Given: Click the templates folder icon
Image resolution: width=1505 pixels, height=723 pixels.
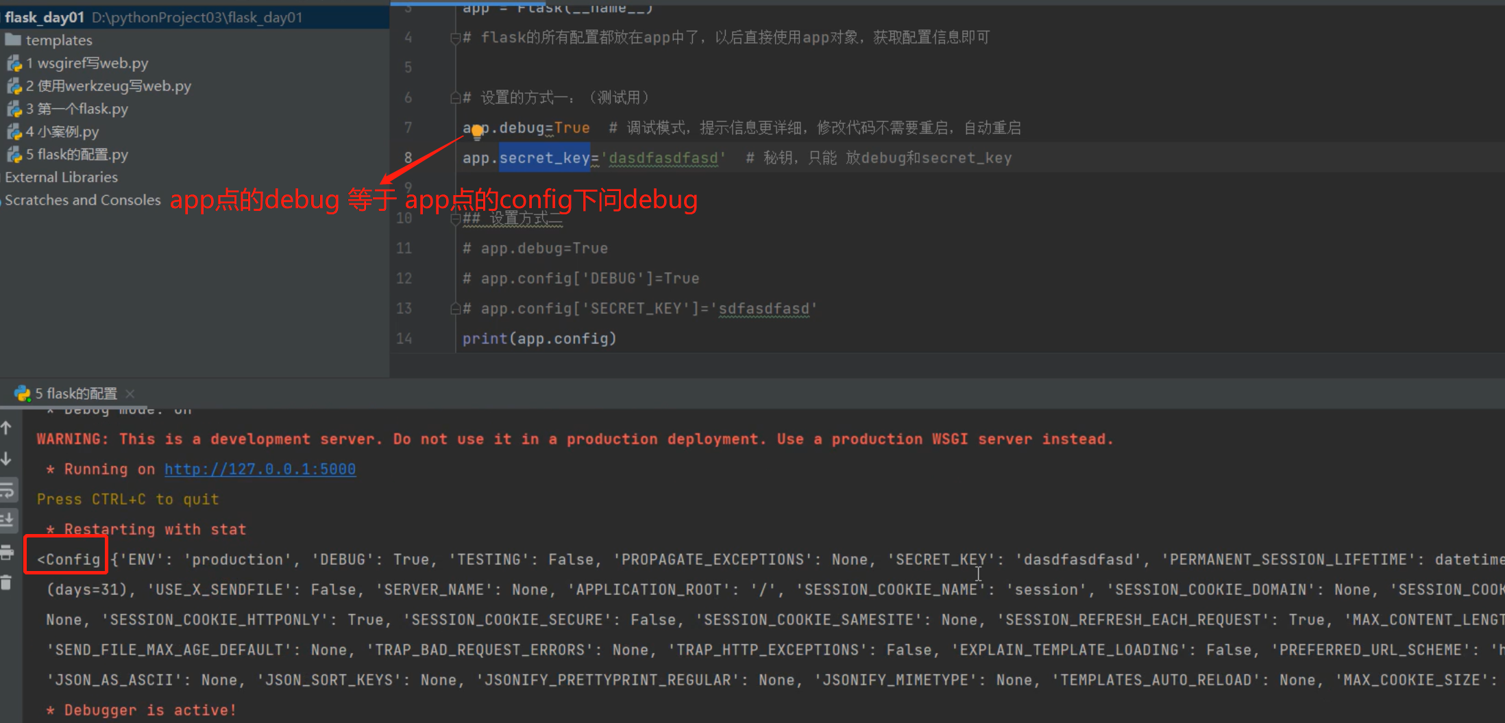Looking at the screenshot, I should [13, 40].
